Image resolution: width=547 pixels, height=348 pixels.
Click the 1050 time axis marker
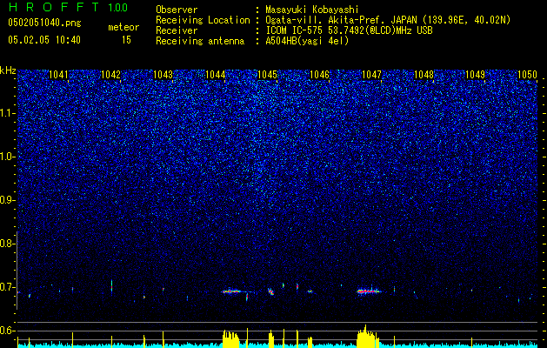point(527,75)
